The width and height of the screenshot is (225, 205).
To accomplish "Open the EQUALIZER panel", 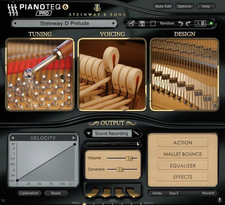I will point(182,165).
